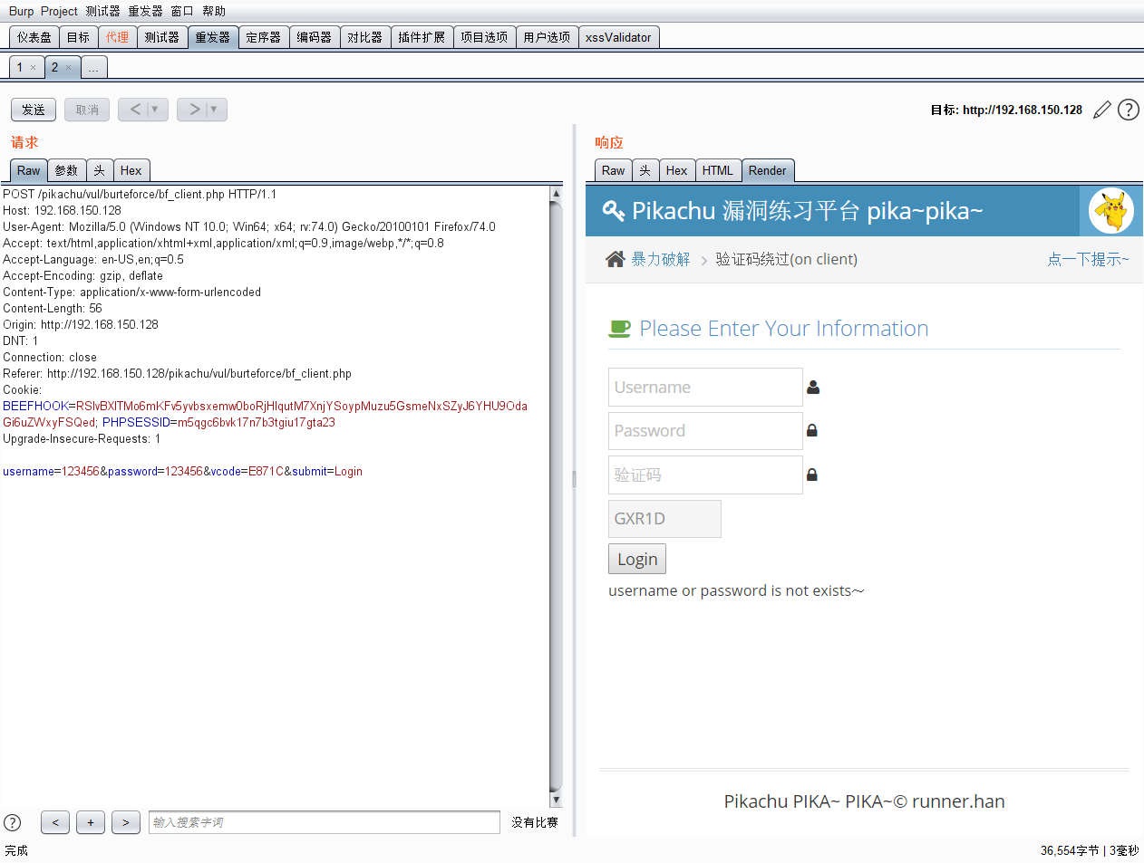Click the Username input field
1144x863 pixels.
click(x=705, y=387)
